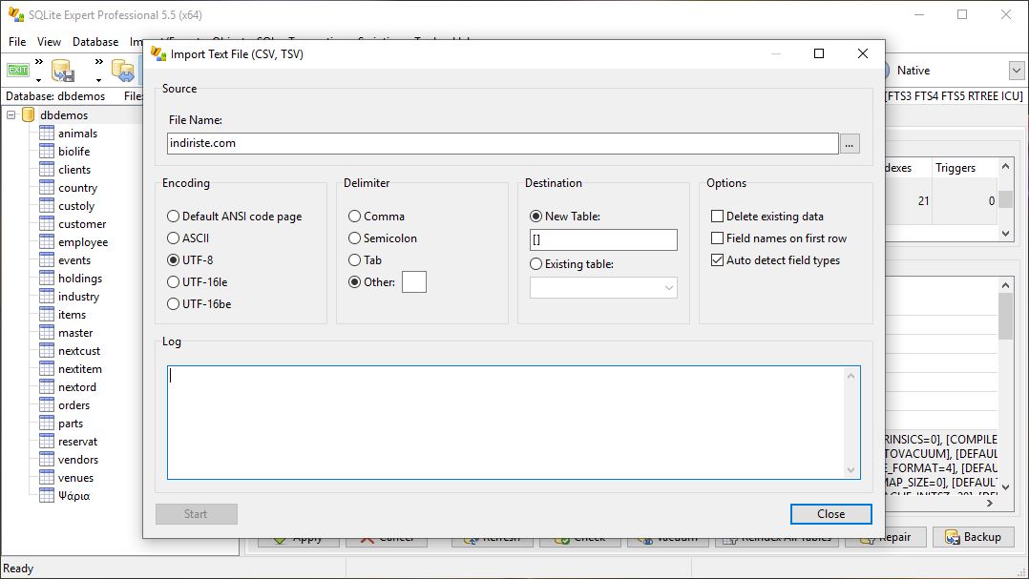Open the View menu
This screenshot has height=579, width=1029.
[49, 41]
